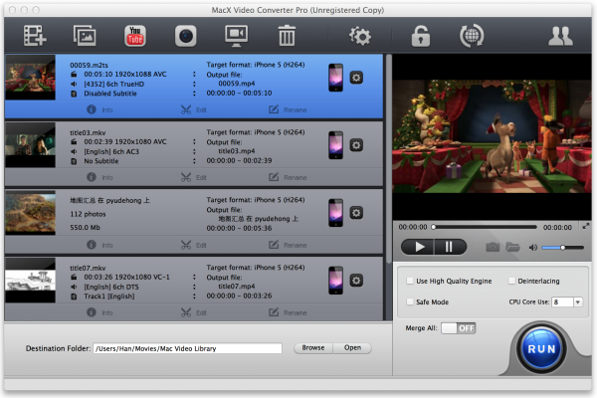Open audio track selector for title03.mkv

(194, 151)
